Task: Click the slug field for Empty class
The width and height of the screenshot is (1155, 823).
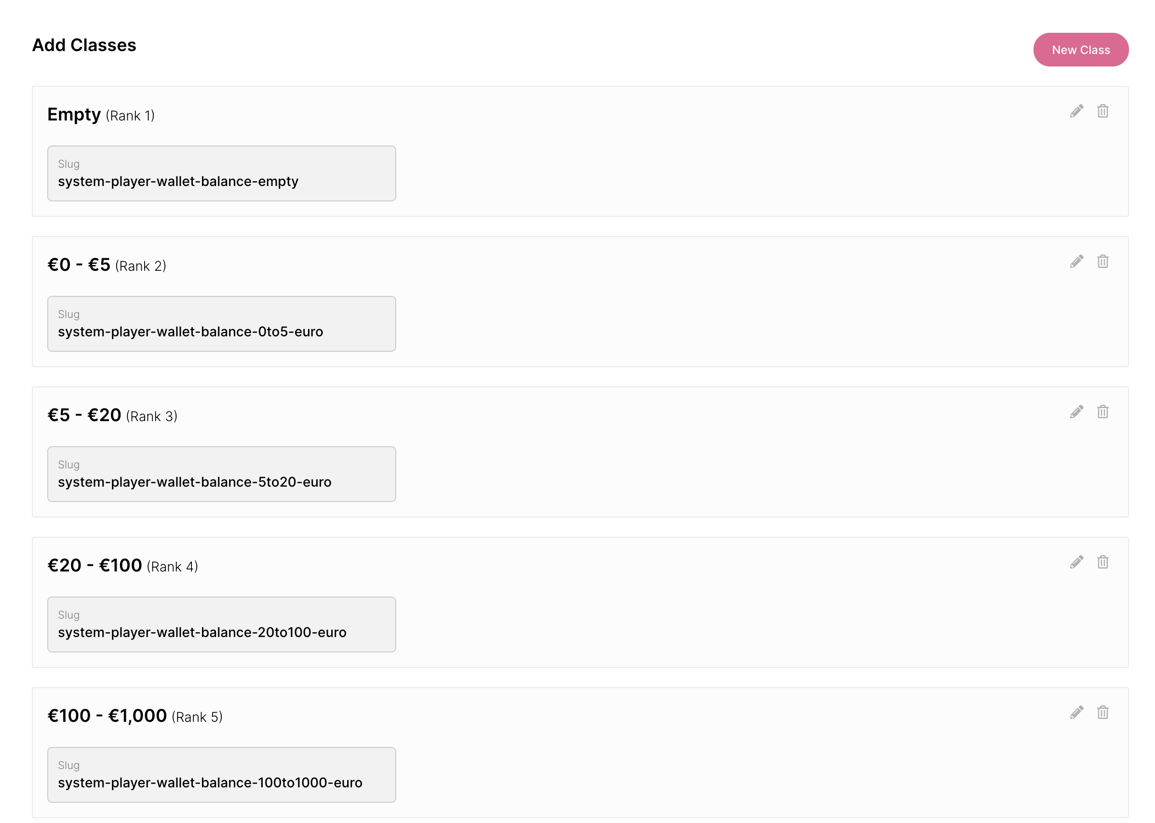Action: click(x=222, y=174)
